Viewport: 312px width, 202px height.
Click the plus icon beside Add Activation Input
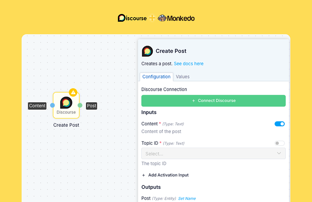point(144,175)
